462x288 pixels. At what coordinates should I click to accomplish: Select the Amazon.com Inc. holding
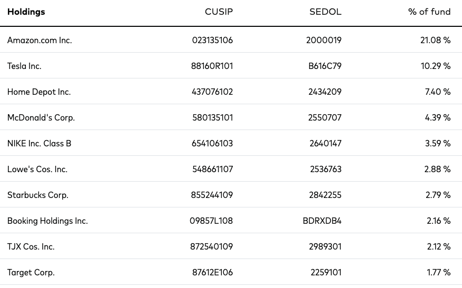(x=40, y=40)
